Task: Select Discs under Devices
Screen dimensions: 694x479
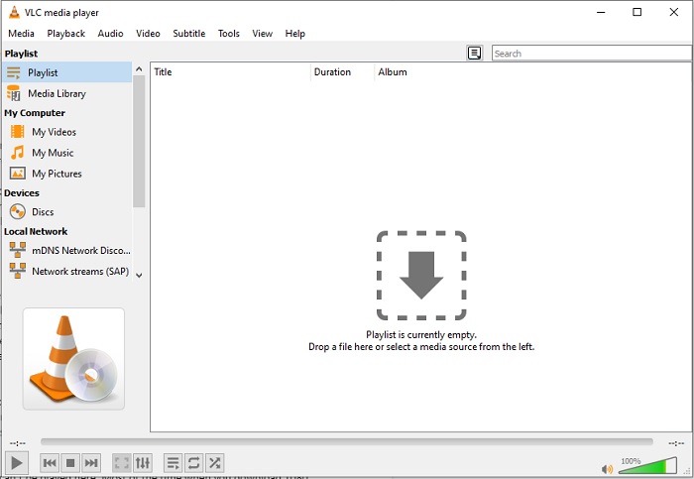Action: coord(67,212)
